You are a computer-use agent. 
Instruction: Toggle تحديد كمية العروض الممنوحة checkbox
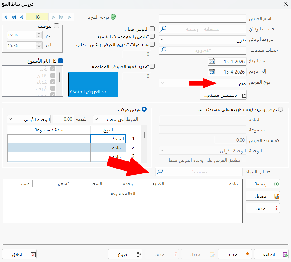click(x=152, y=66)
